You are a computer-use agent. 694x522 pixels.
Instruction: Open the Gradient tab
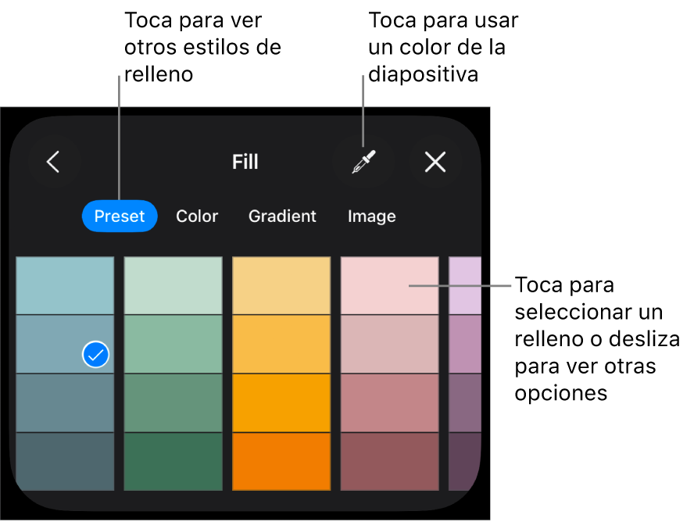(282, 216)
